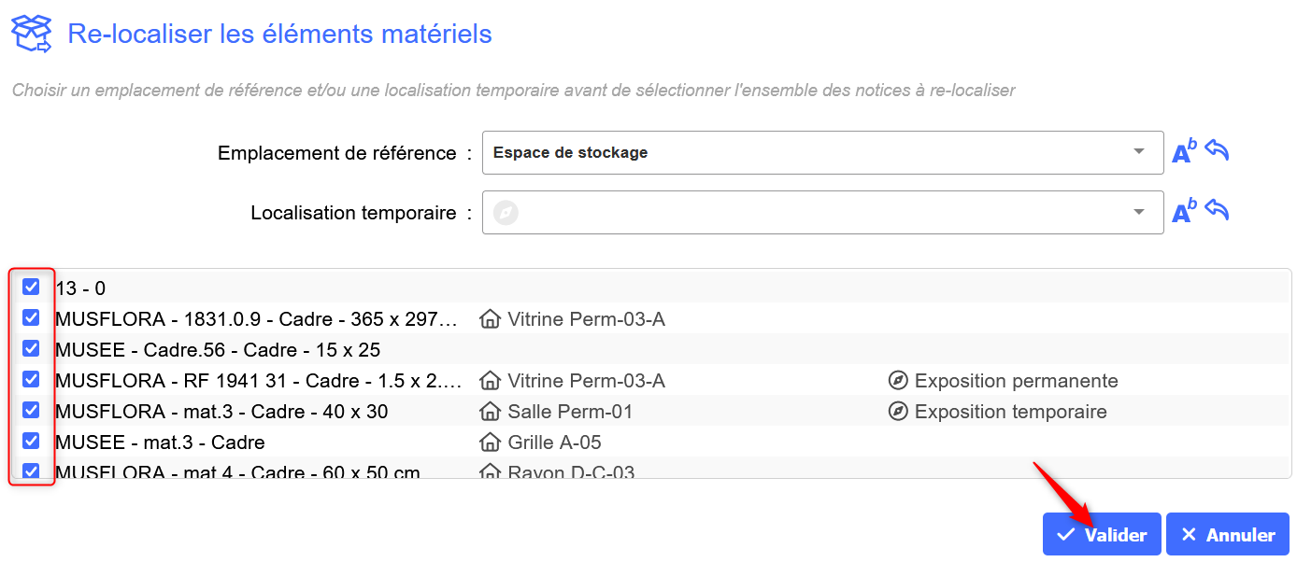
Task: Uncheck the MUSEE - mat.3 - Cadre checkbox
Action: [31, 441]
